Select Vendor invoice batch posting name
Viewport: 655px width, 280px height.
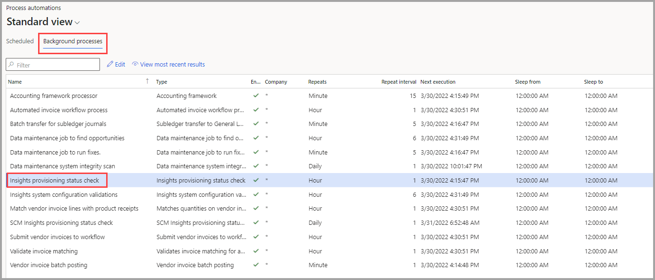(x=49, y=265)
